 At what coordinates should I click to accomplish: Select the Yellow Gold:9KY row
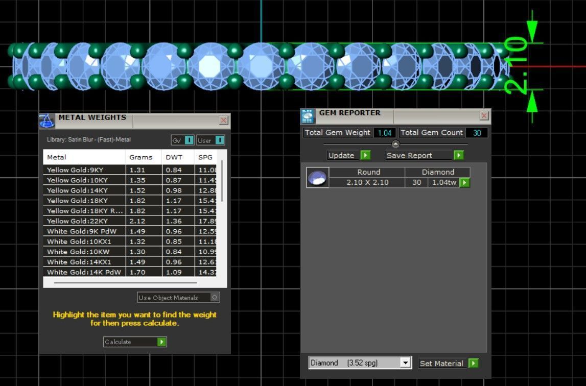(130, 170)
